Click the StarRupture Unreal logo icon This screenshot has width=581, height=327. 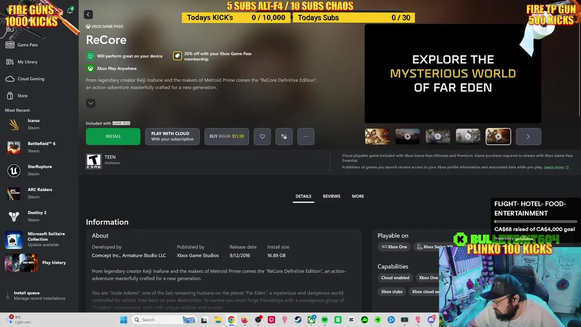(x=14, y=170)
